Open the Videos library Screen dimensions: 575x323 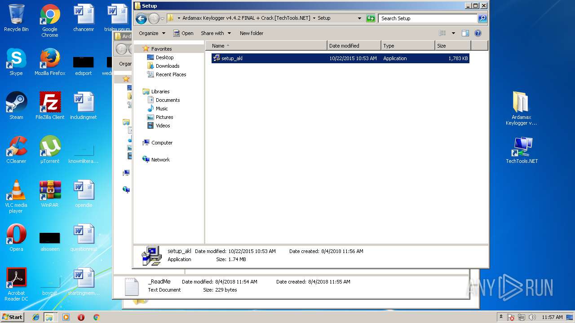point(163,126)
